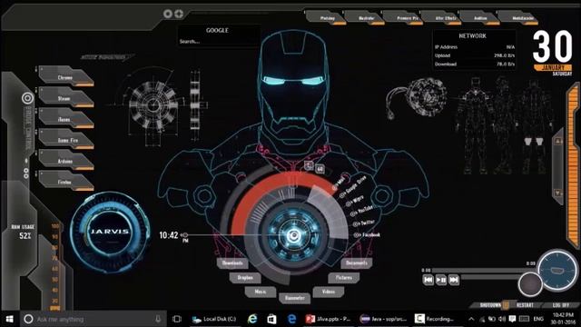Open the Documents folder button
Screen dimensions: 581x327
357,263
